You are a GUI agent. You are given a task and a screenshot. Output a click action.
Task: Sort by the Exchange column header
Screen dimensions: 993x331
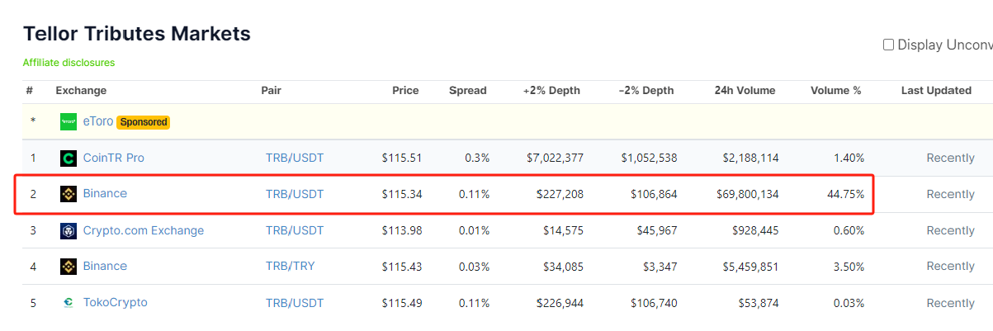click(81, 91)
